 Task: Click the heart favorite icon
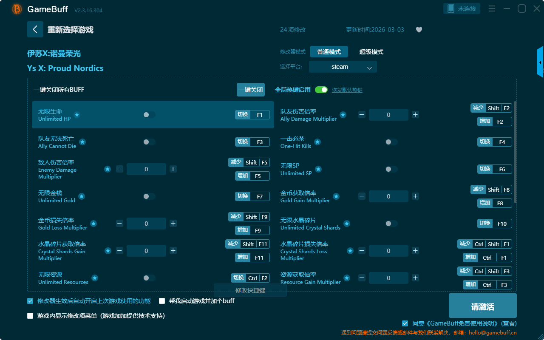419,30
